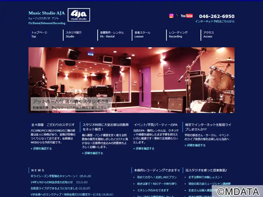Click the Music Studio AJA title text

tap(47, 13)
